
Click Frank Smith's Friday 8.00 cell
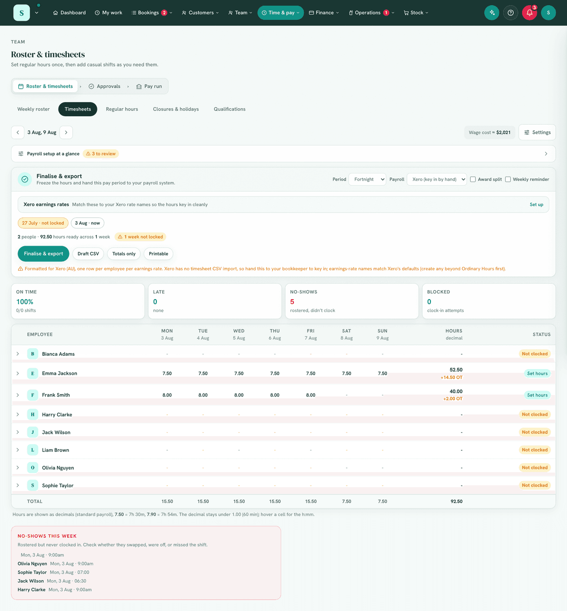click(x=311, y=395)
